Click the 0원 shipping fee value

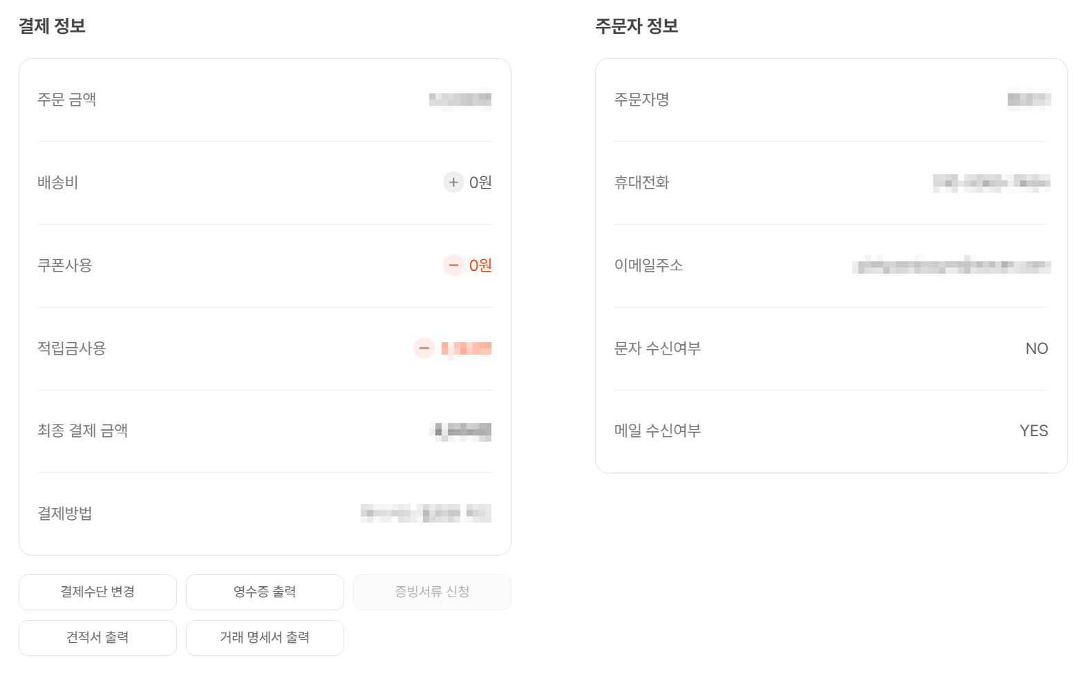(480, 182)
